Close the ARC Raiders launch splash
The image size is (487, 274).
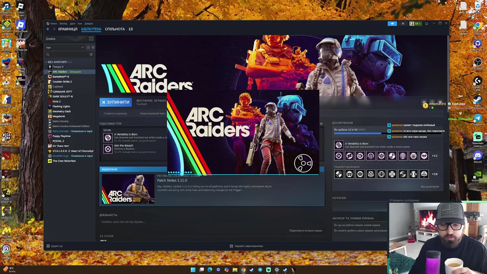(321, 124)
